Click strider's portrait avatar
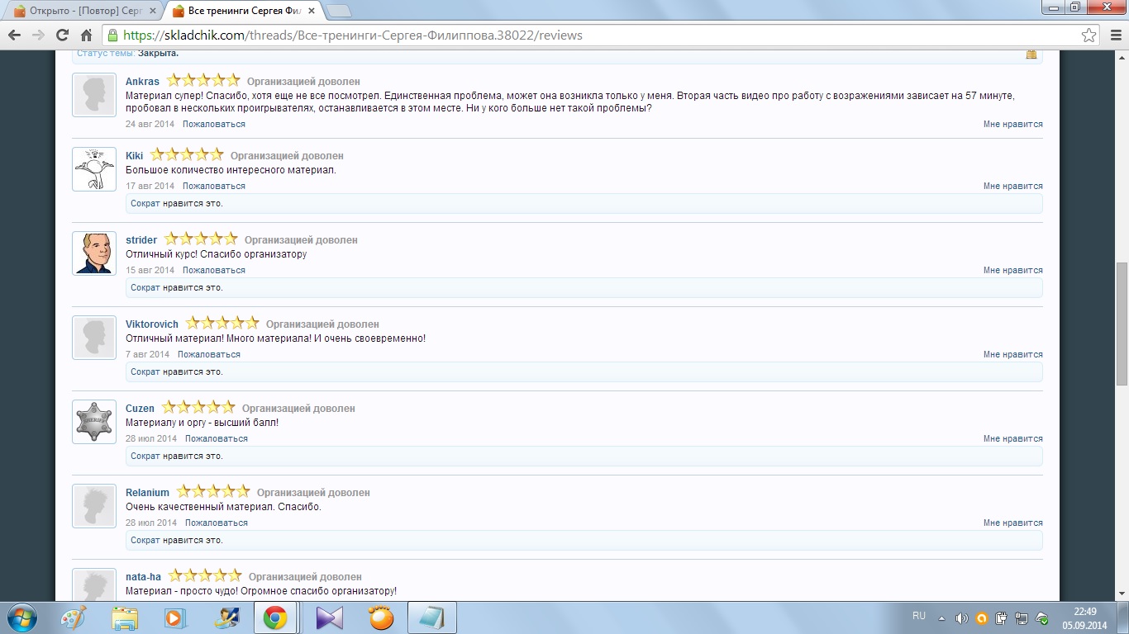The image size is (1129, 634). pyautogui.click(x=94, y=253)
